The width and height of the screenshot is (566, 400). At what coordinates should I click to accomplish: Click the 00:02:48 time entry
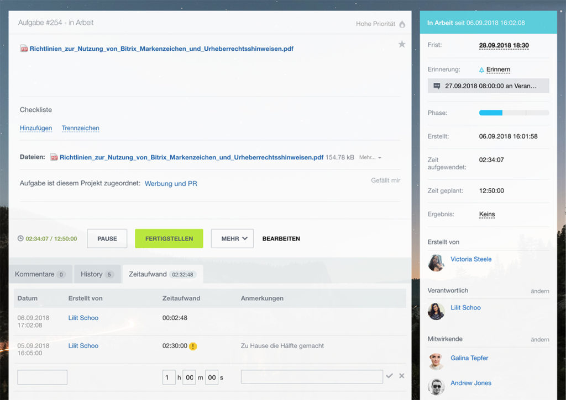tap(175, 318)
